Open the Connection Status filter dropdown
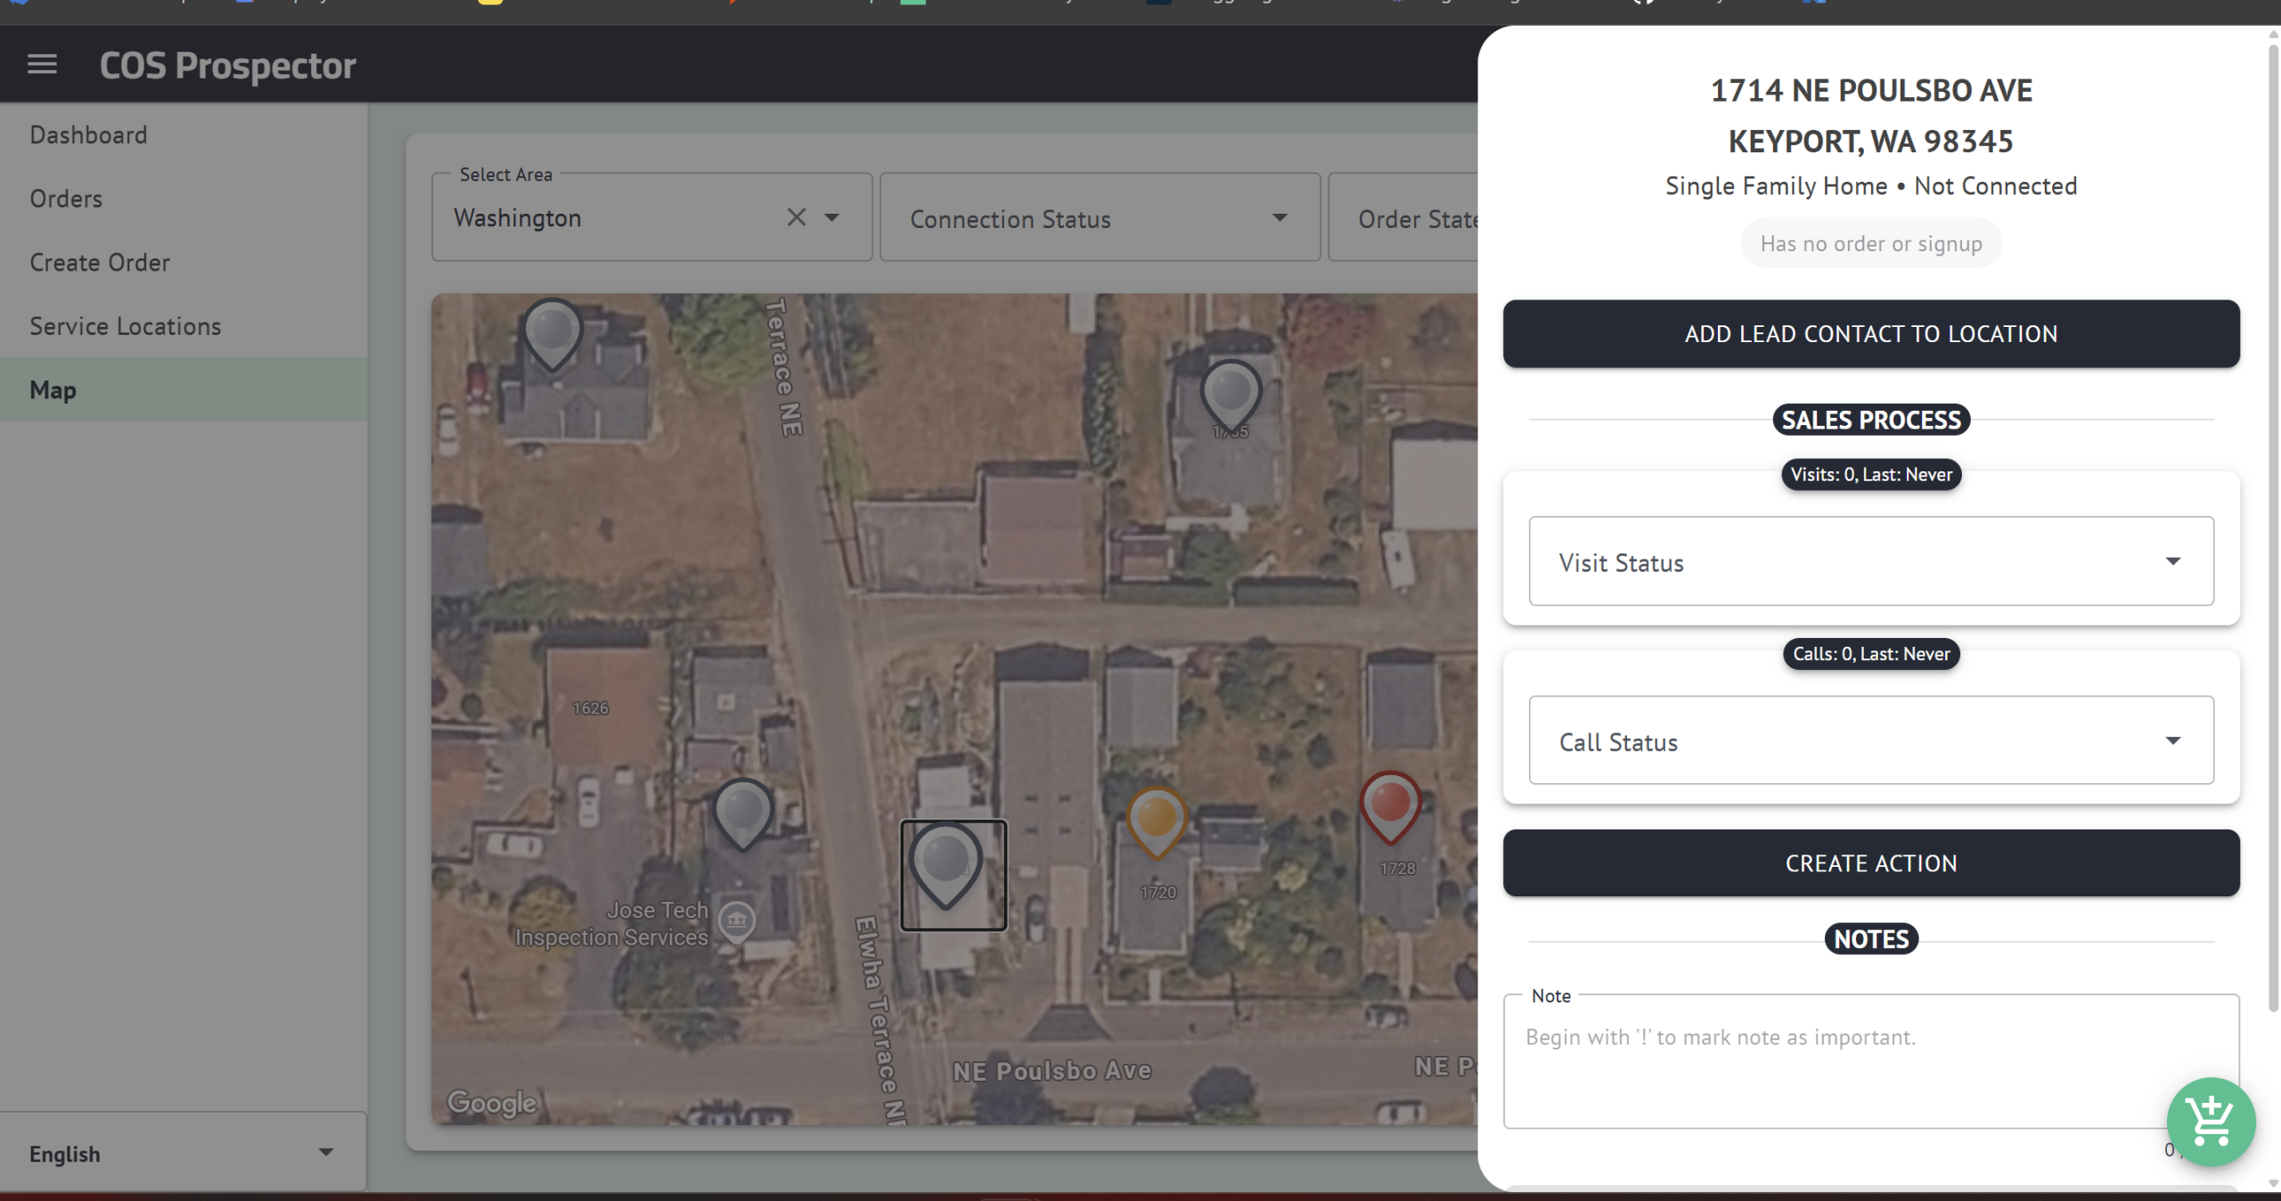The height and width of the screenshot is (1201, 2281). (1100, 218)
